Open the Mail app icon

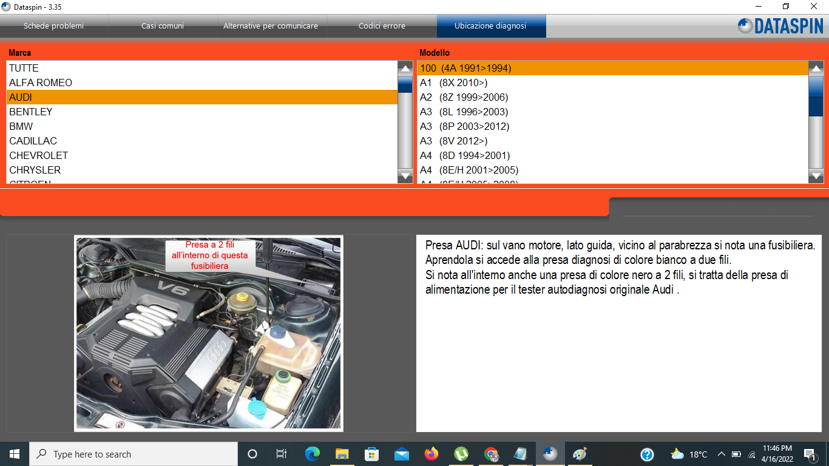point(402,454)
